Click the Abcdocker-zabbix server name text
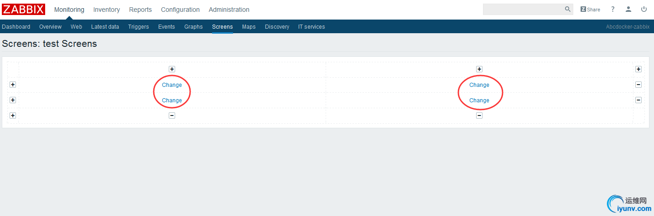The image size is (654, 216). pyautogui.click(x=628, y=27)
